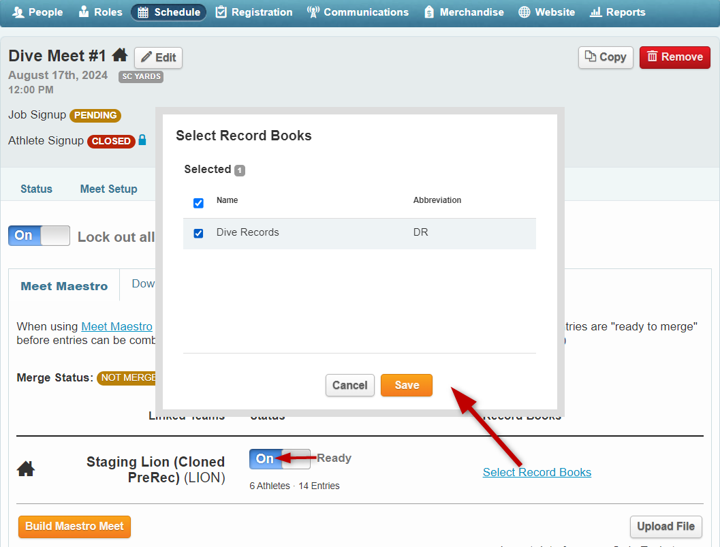Screen dimensions: 720x547
Task: Switch off the Staging Lion status toggle
Action: [279, 459]
